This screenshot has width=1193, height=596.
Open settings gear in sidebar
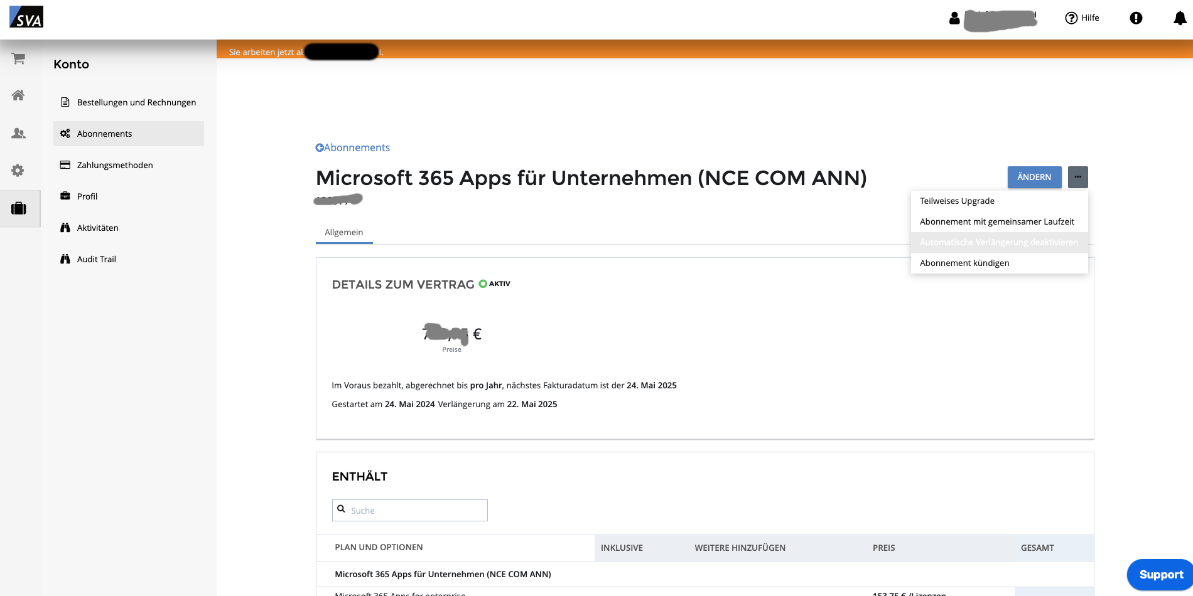tap(18, 170)
